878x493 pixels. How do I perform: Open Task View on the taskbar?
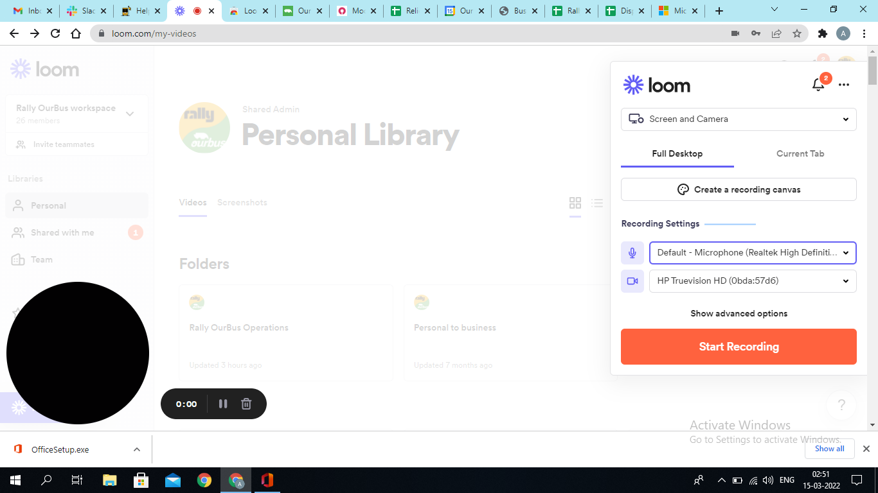pos(77,480)
